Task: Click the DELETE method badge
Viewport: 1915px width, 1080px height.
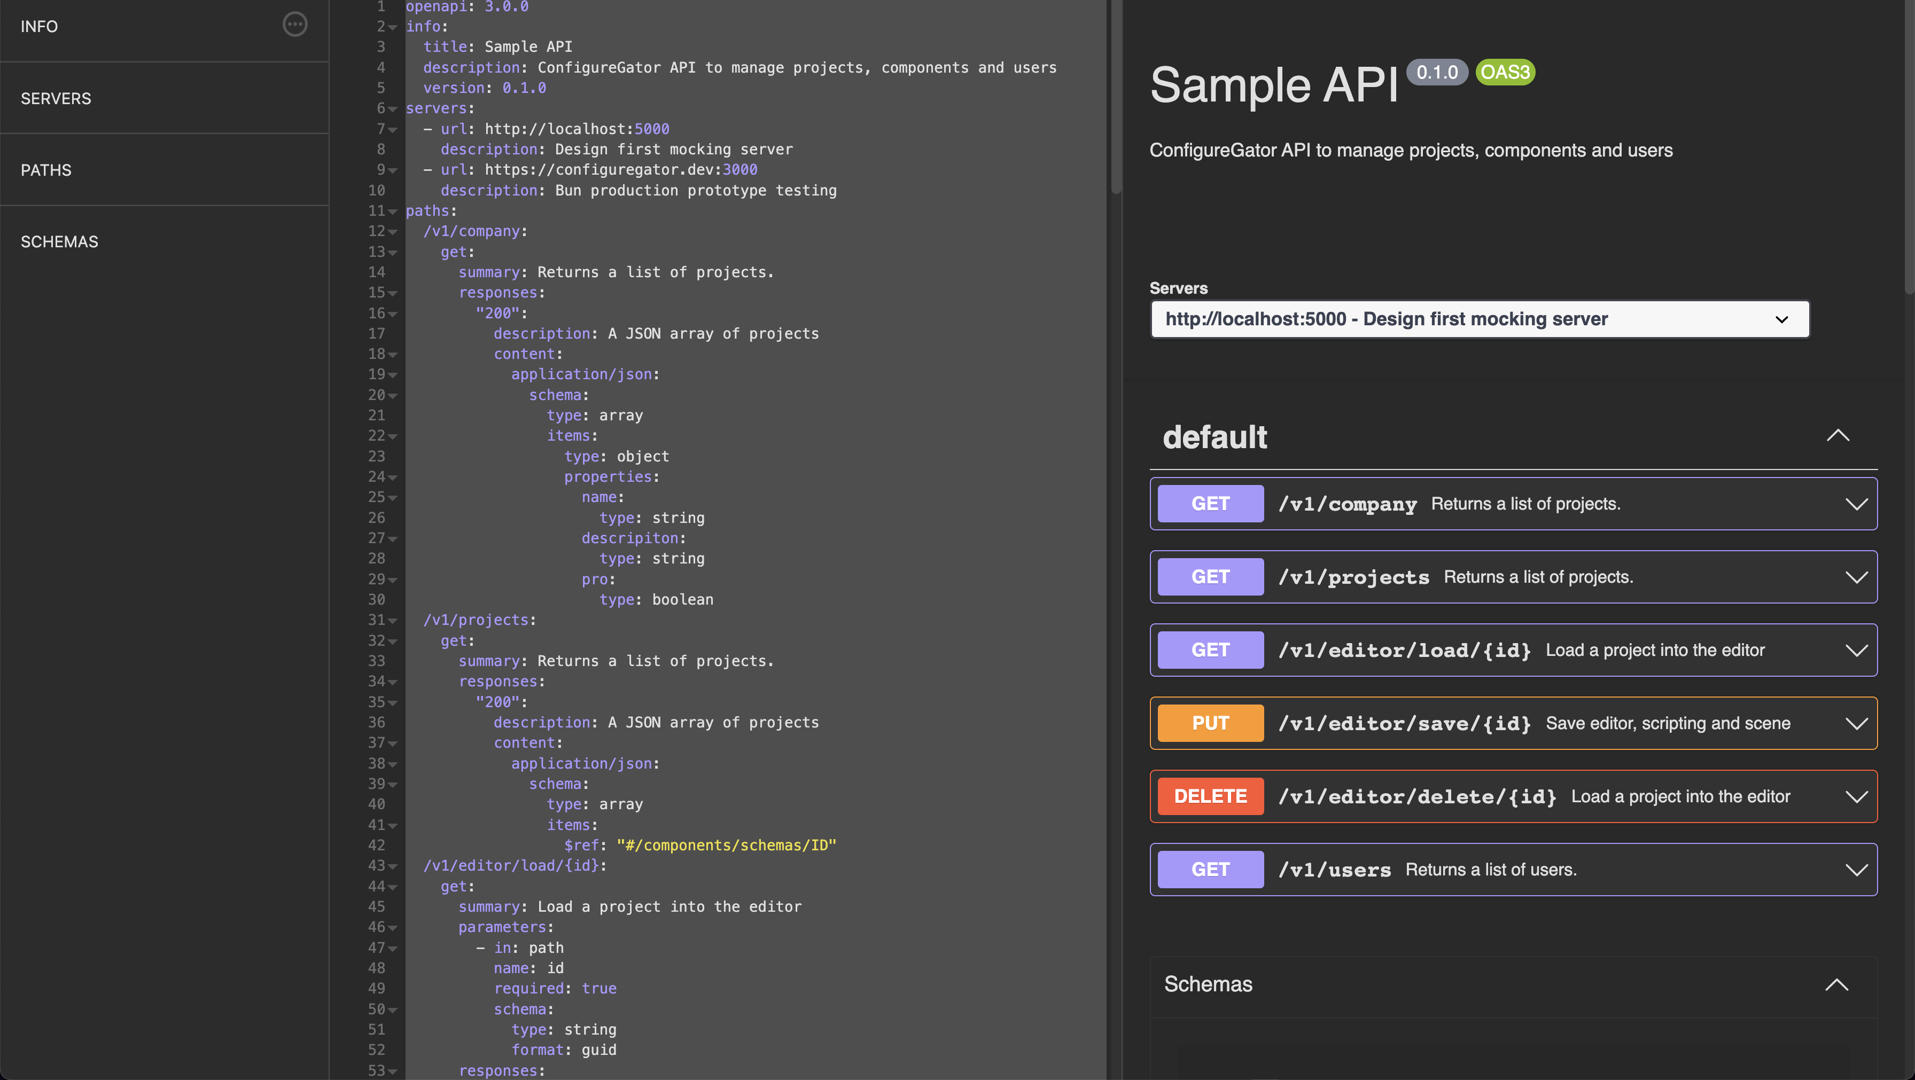Action: tap(1210, 796)
